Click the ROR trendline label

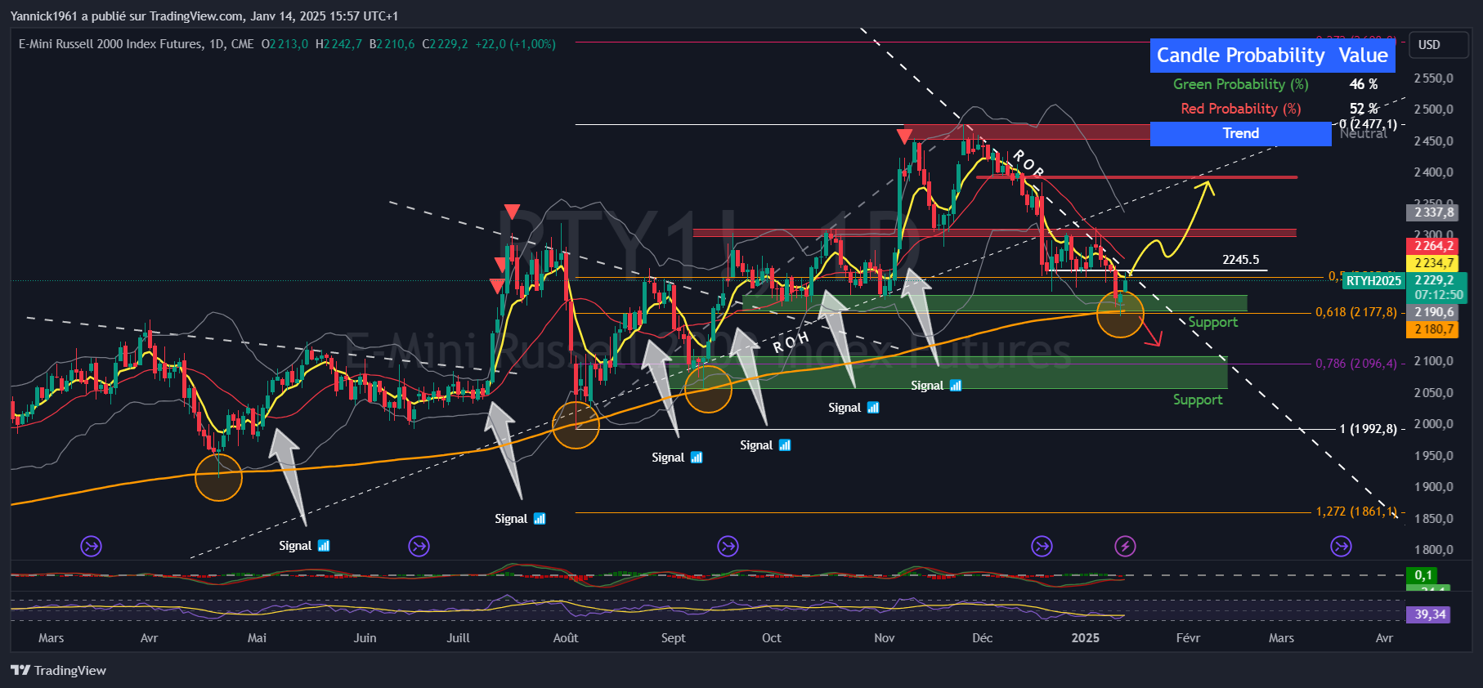pos(1028,163)
